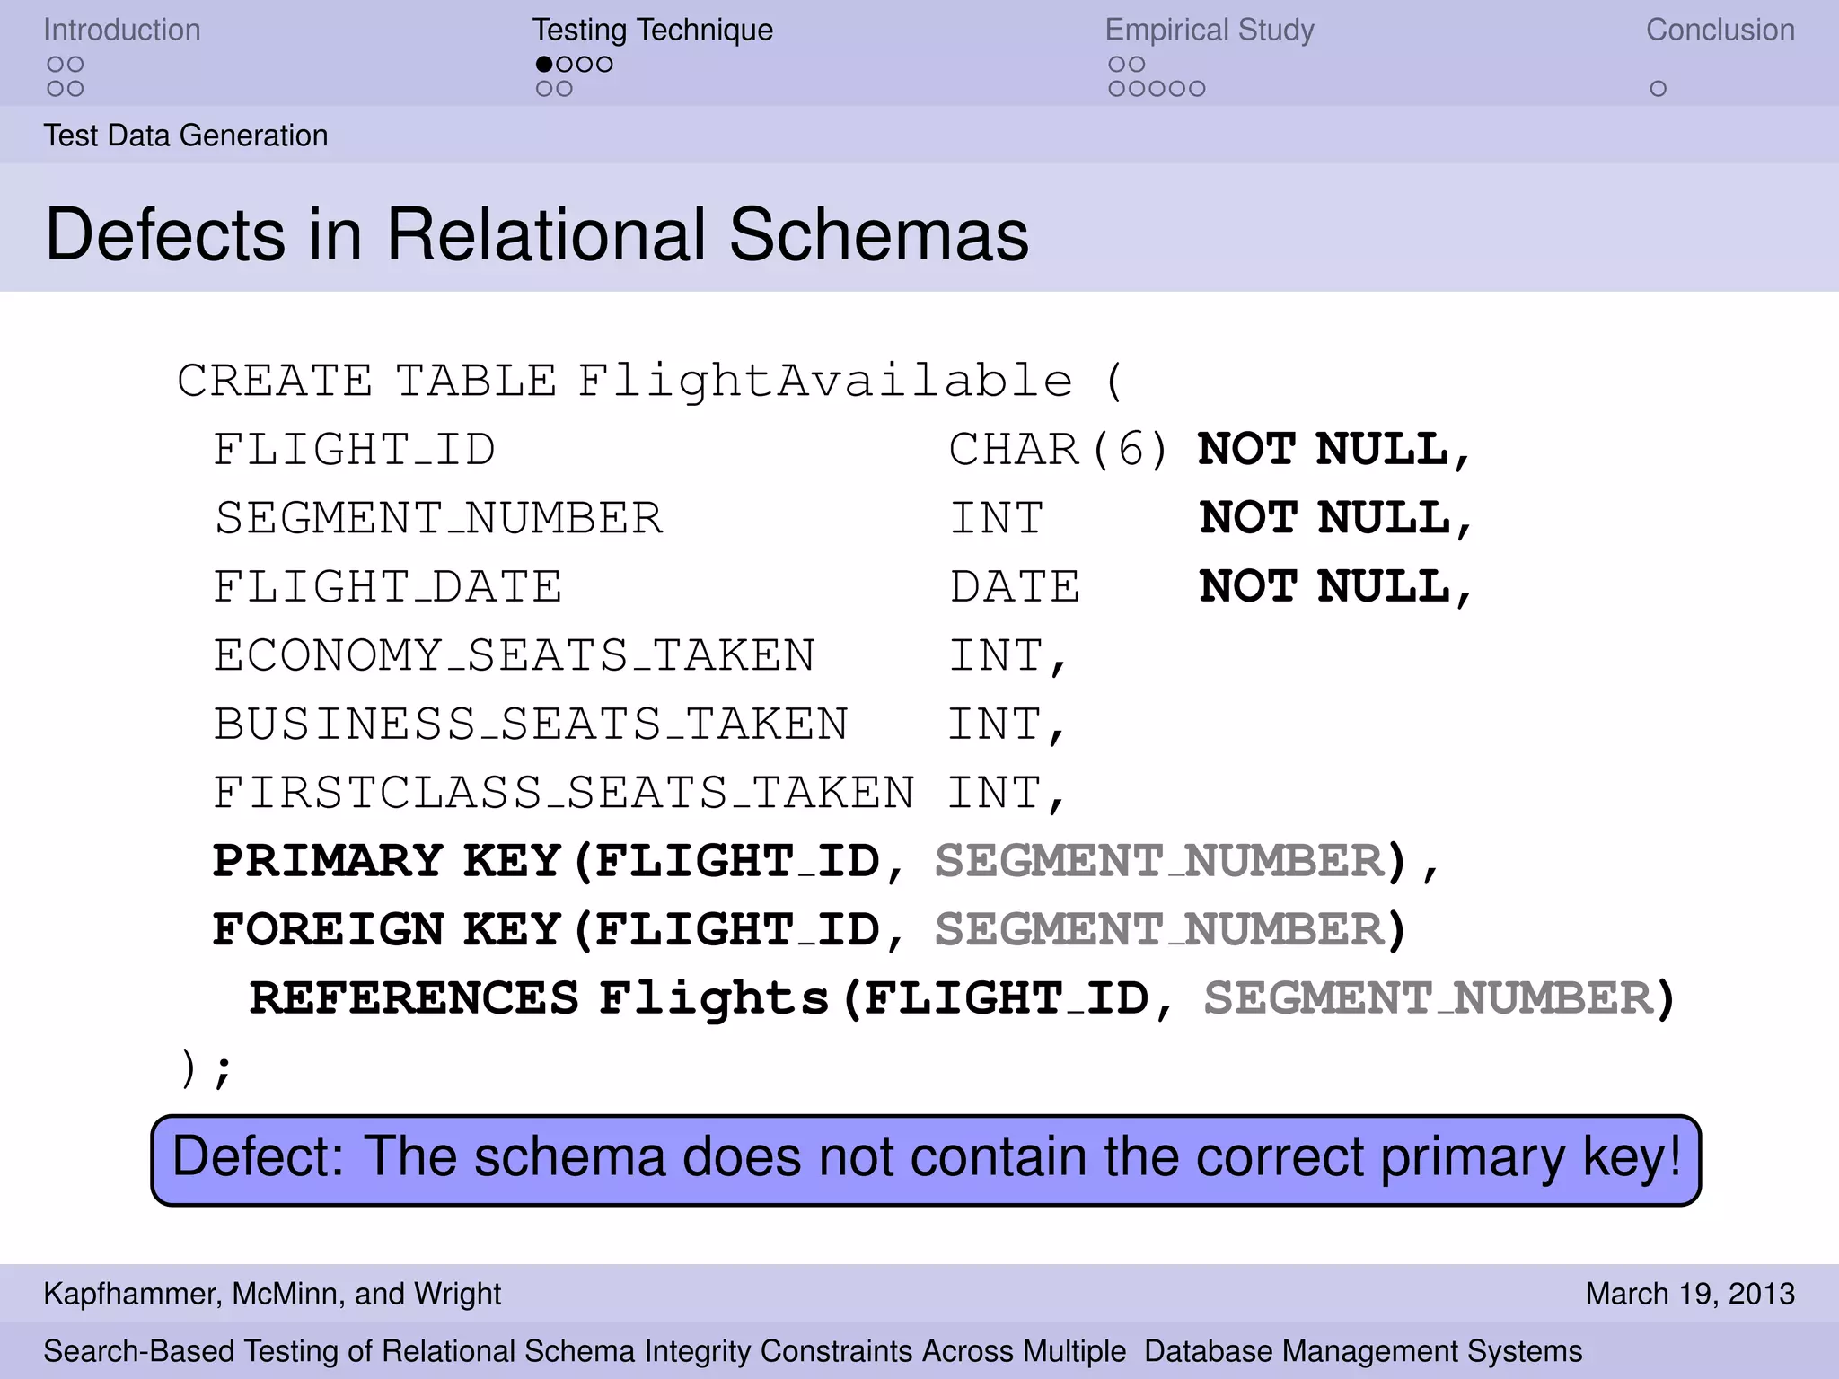Image resolution: width=1839 pixels, height=1379 pixels.
Task: Click the FOREIGN KEY keyword
Action: click(x=387, y=930)
